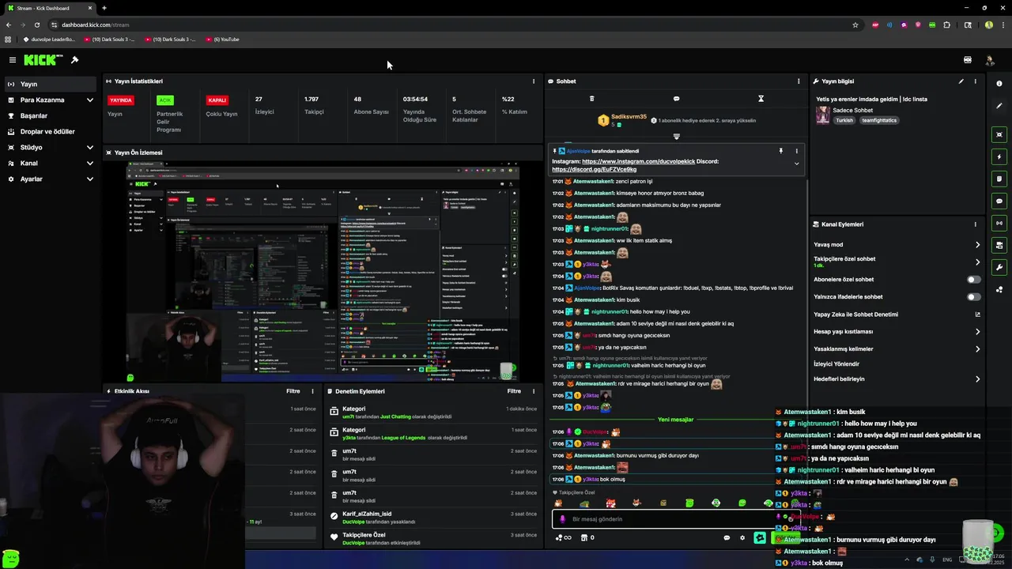The image size is (1012, 569).
Task: Expand Ayarlar sidebar section
Action: click(51, 179)
